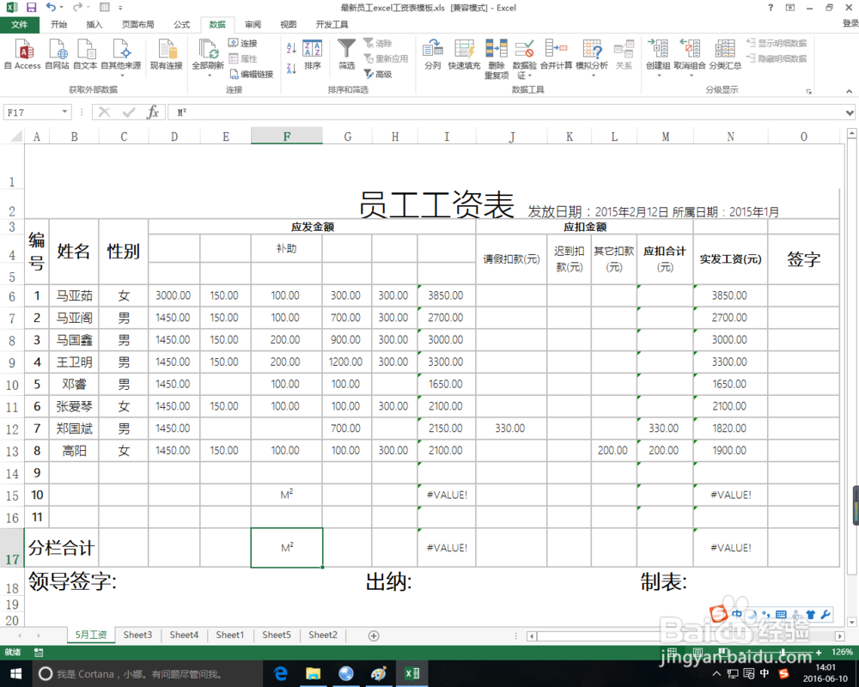This screenshot has width=859, height=687.
Task: Open the Excel Help question mark
Action: tap(771, 8)
